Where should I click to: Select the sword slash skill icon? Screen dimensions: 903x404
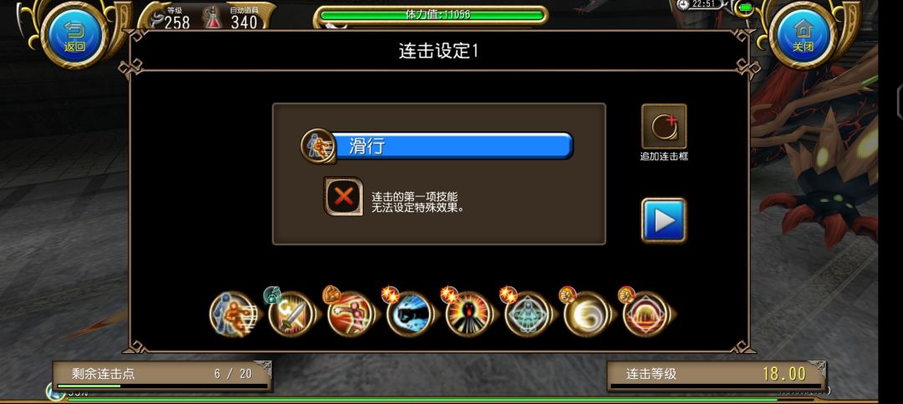pos(291,315)
